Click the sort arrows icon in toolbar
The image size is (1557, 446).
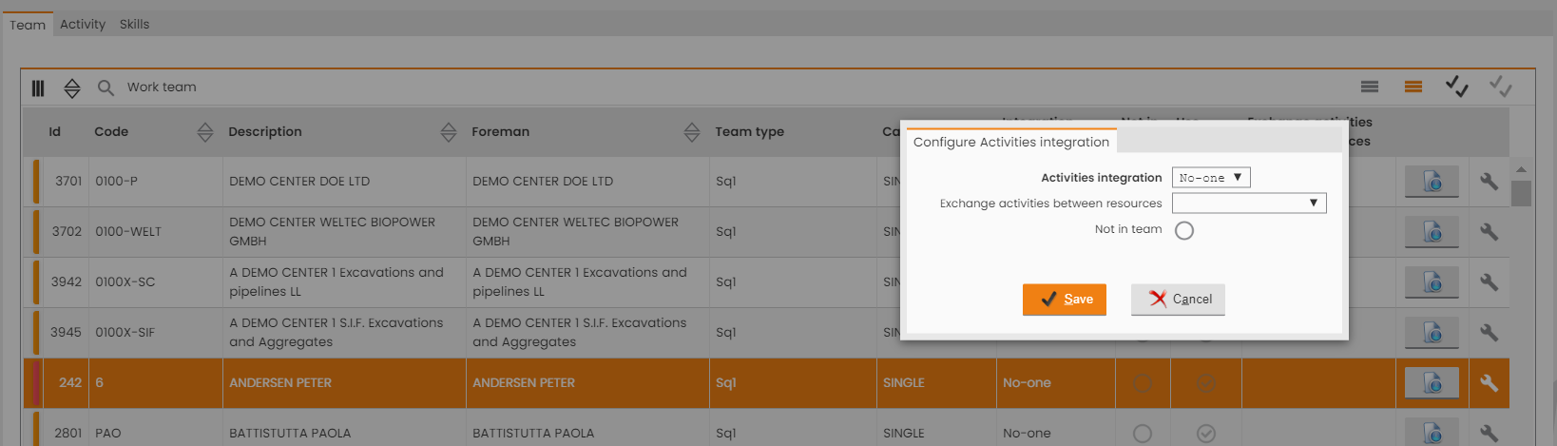point(72,87)
